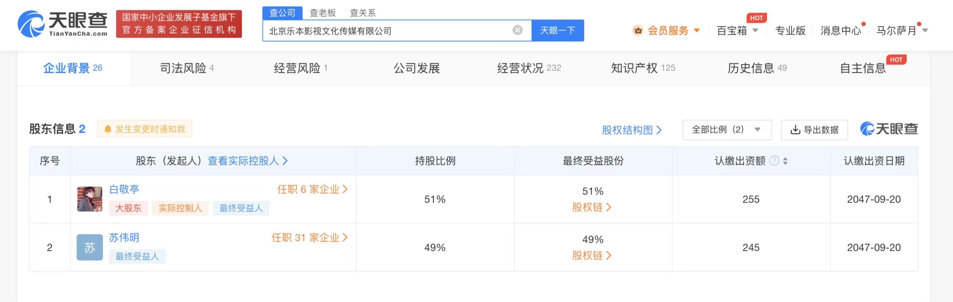Click shareholder 白敬亭's name link
The image size is (953, 302).
coord(124,189)
